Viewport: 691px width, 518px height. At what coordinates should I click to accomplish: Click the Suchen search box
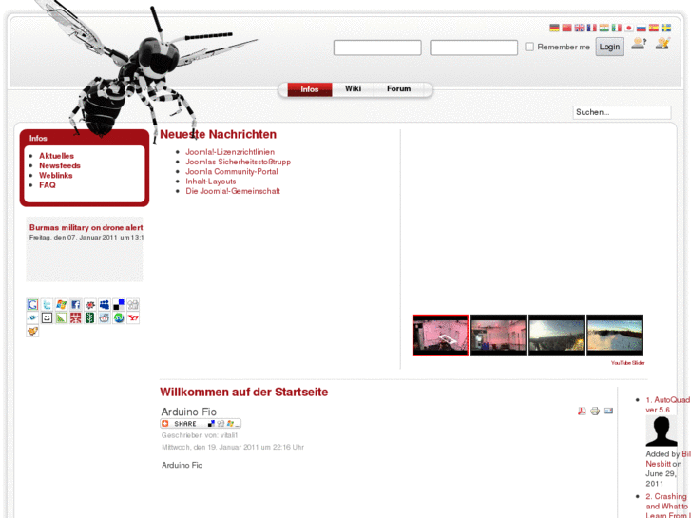click(x=622, y=112)
